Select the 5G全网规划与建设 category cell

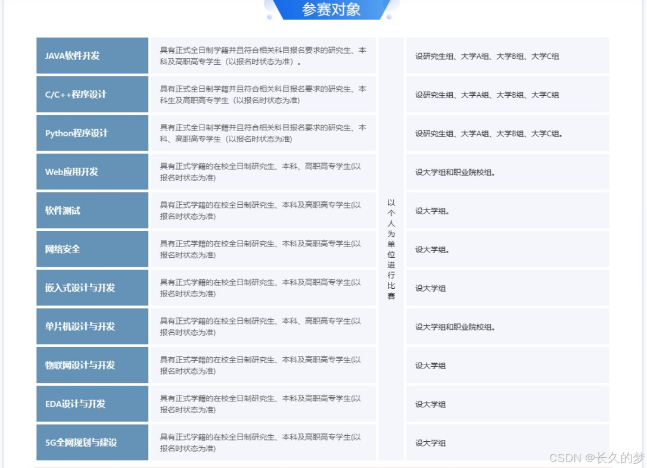click(x=92, y=442)
